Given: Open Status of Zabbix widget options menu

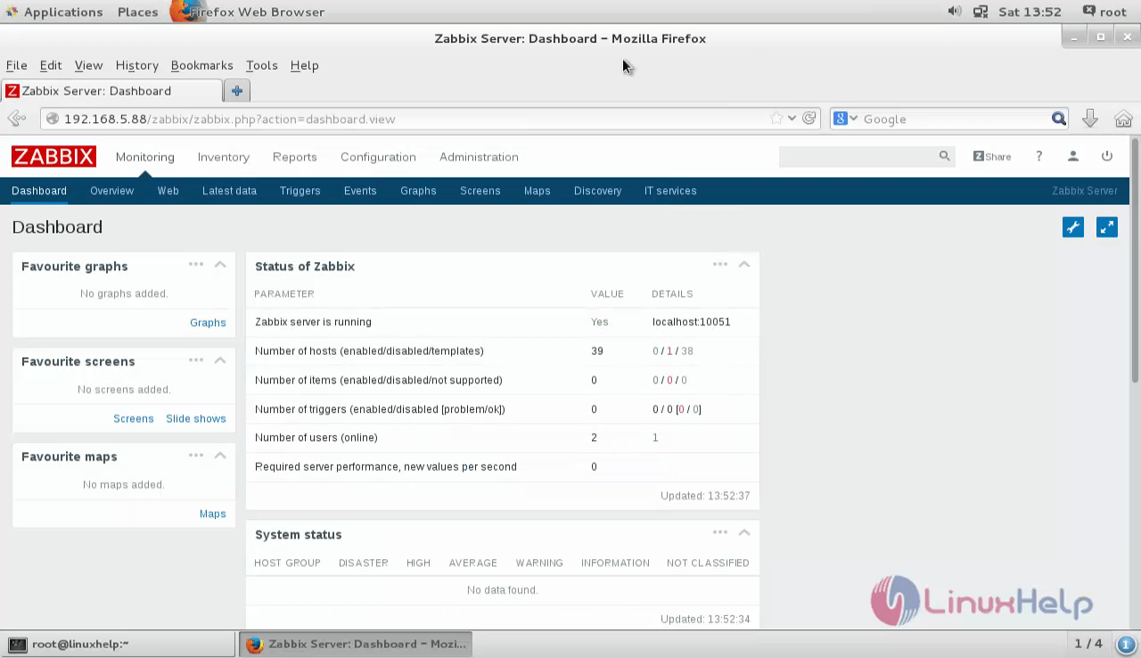Looking at the screenshot, I should [720, 265].
